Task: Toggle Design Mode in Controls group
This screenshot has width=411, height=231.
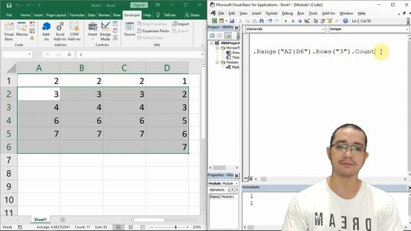Action: pyautogui.click(x=105, y=31)
